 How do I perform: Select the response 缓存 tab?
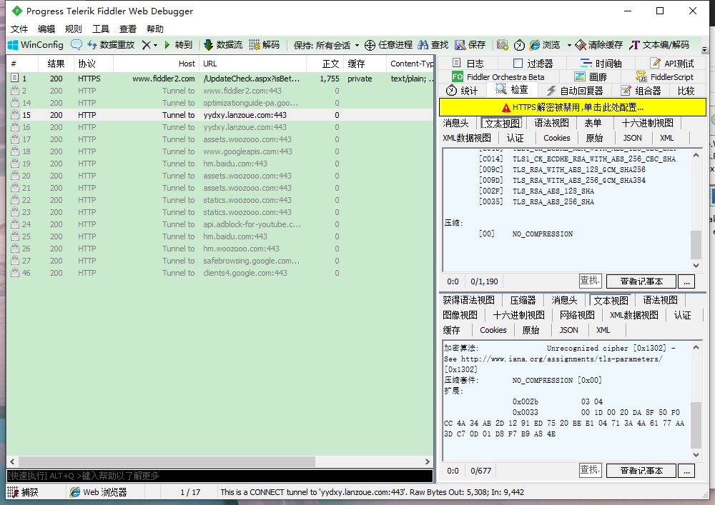(x=451, y=330)
